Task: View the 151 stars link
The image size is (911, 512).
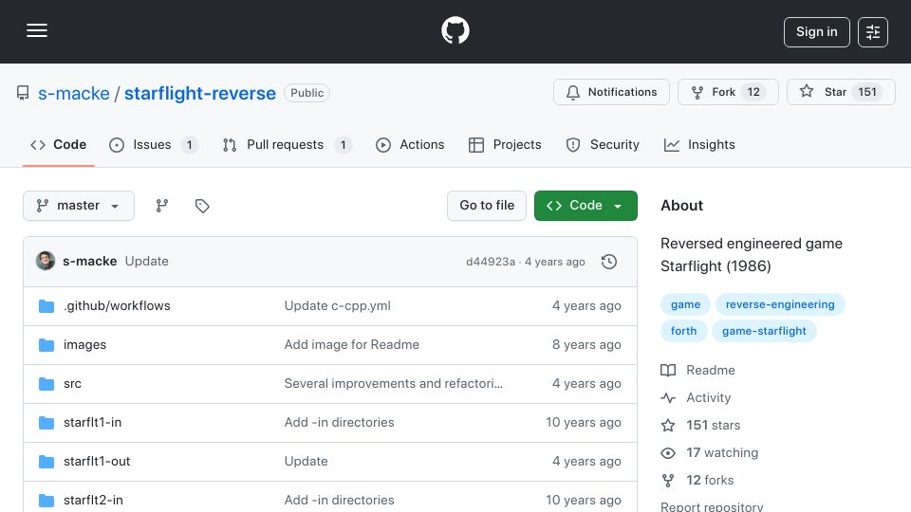Action: (700, 426)
